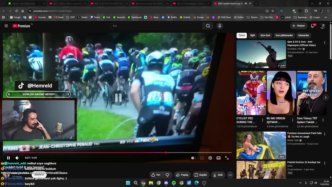This screenshot has height=187, width=332.
Task: Open Windows taskbar search
Action: [136, 183]
